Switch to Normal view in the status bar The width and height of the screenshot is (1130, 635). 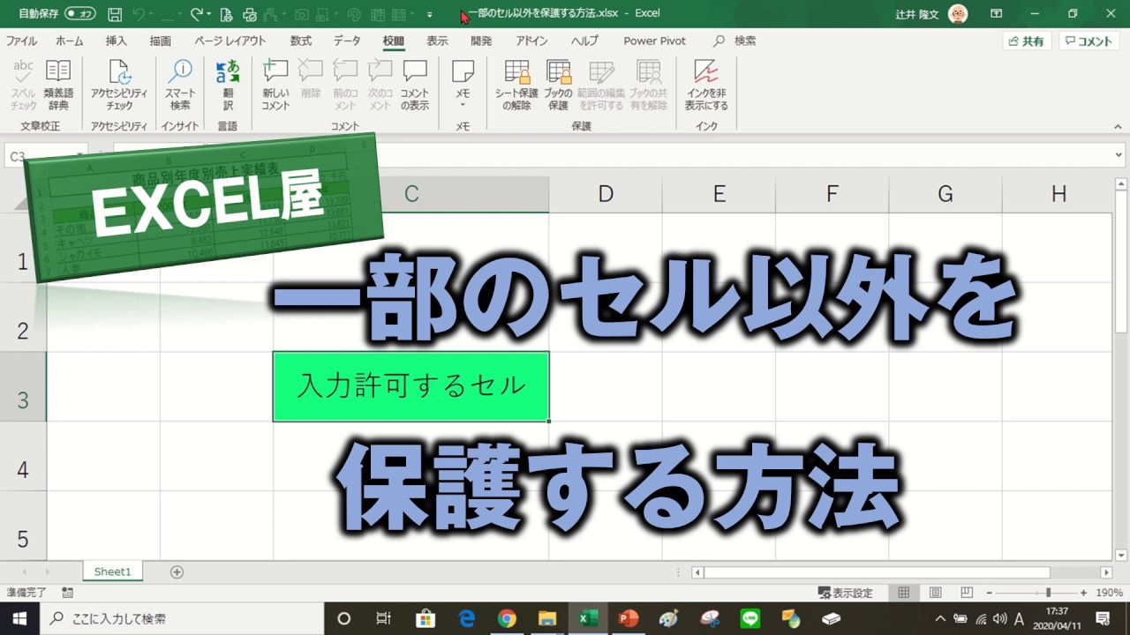(x=903, y=593)
